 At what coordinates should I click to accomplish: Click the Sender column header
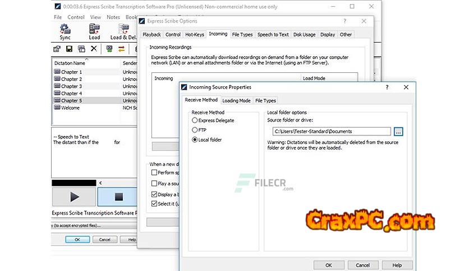pos(129,63)
